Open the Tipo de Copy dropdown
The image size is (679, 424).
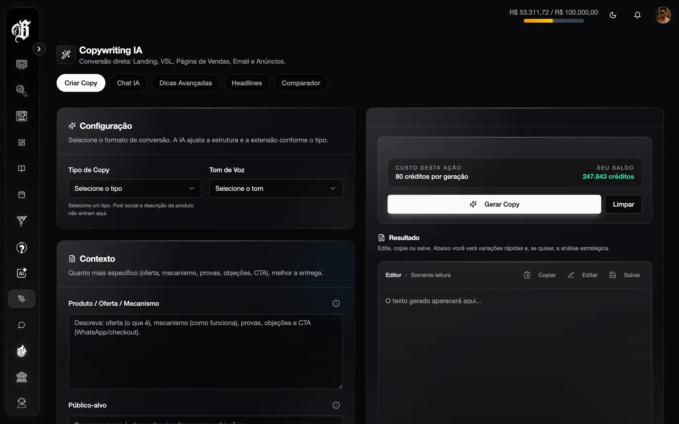pyautogui.click(x=135, y=188)
